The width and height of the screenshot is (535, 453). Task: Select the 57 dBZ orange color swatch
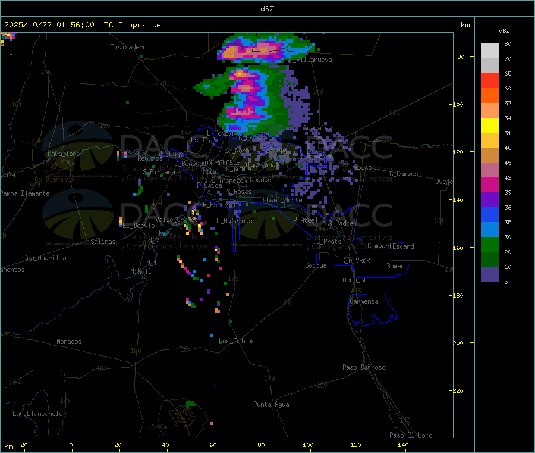click(x=490, y=96)
